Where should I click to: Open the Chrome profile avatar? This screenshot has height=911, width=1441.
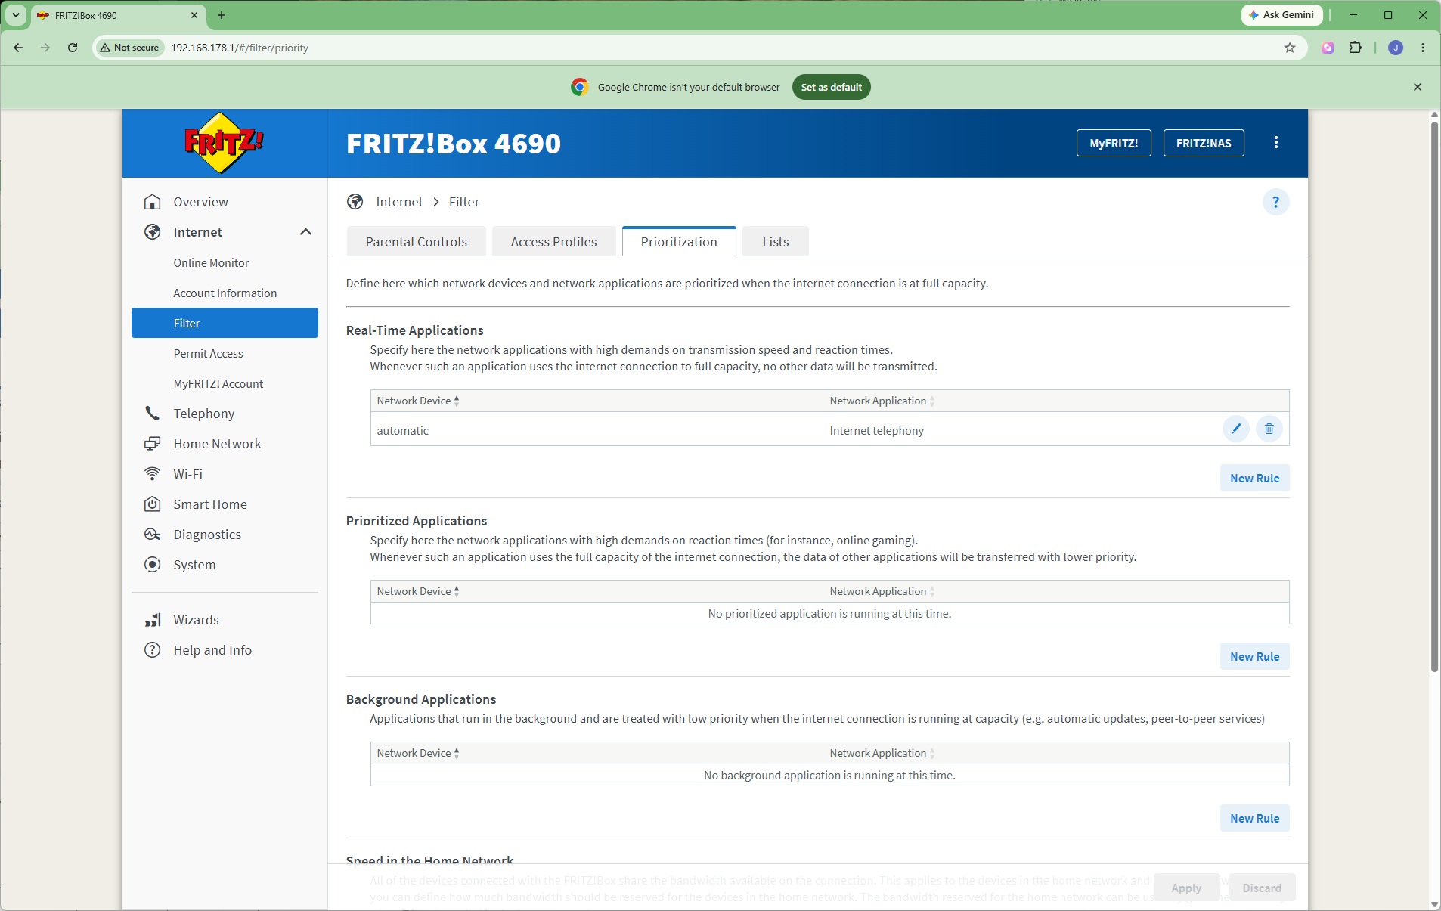pyautogui.click(x=1396, y=48)
